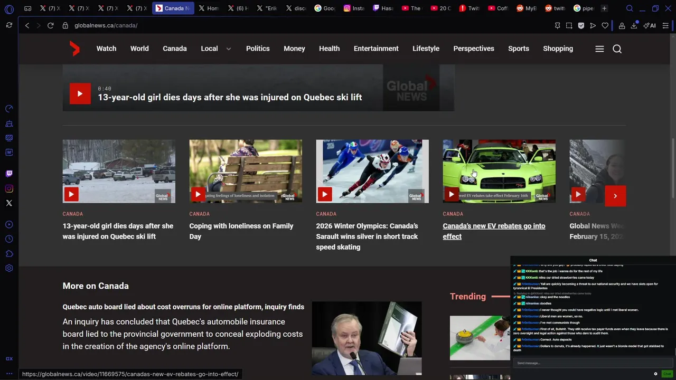Viewport: 676px width, 380px height.
Task: Open the Shopping section
Action: point(558,49)
